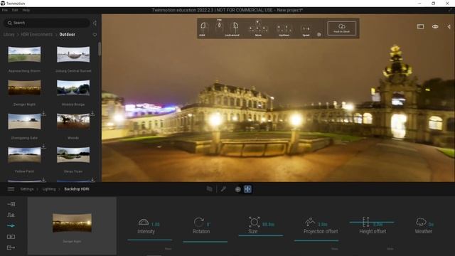Click the Size icon
Viewport: 455px width, 256px height.
254,223
